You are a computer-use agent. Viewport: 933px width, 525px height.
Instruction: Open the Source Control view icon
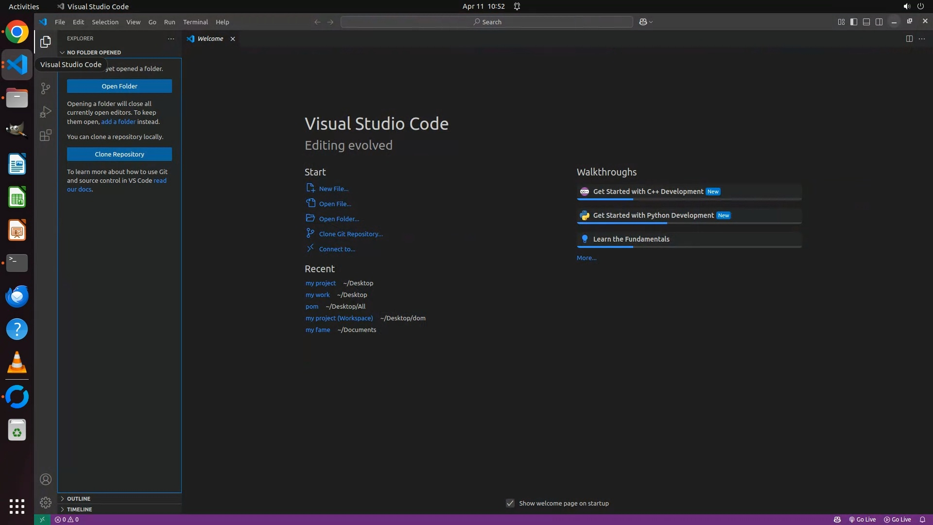click(45, 88)
